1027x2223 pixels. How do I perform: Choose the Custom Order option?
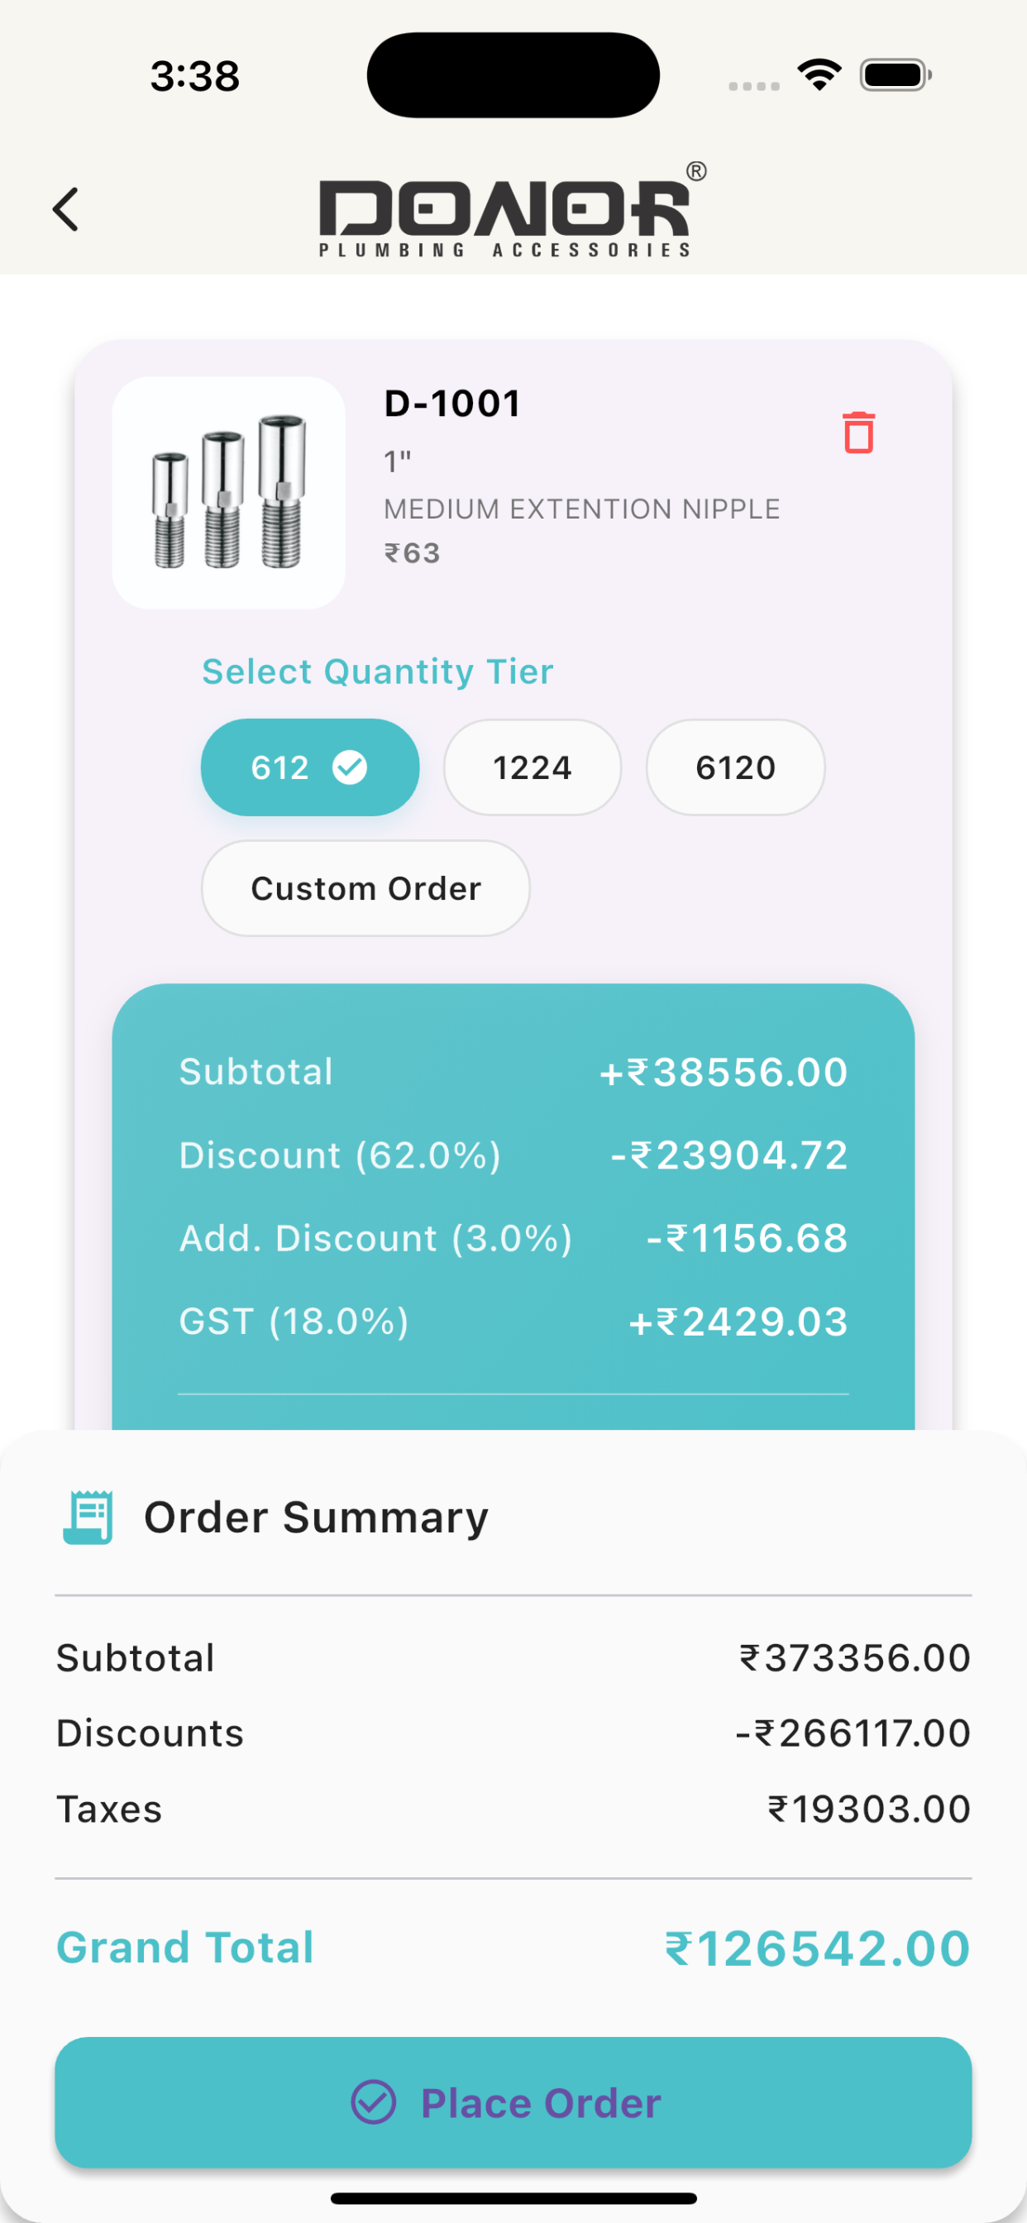365,888
